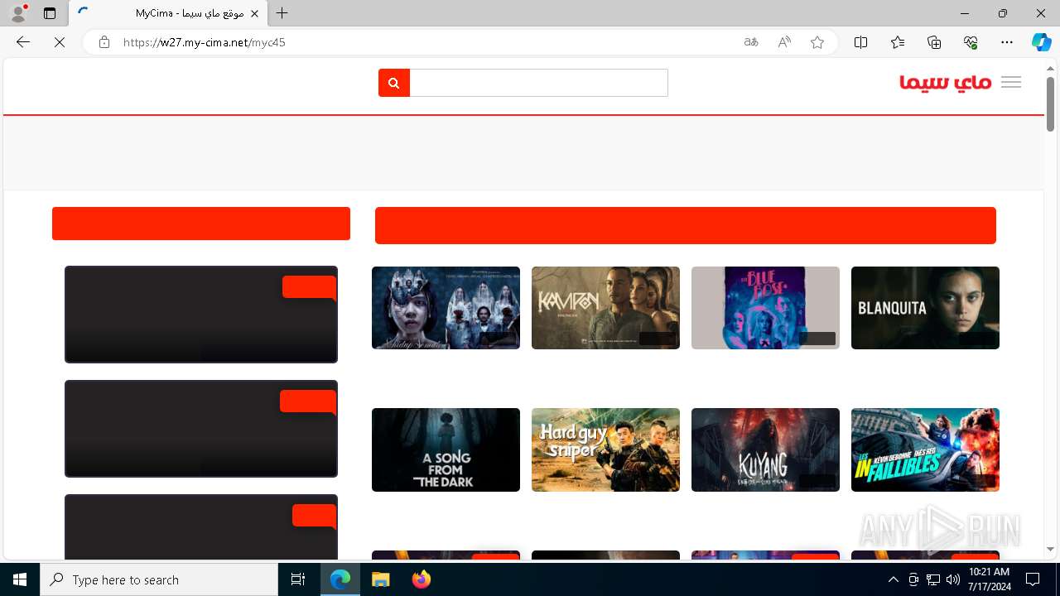Select the MyCima browser tab

[167, 13]
